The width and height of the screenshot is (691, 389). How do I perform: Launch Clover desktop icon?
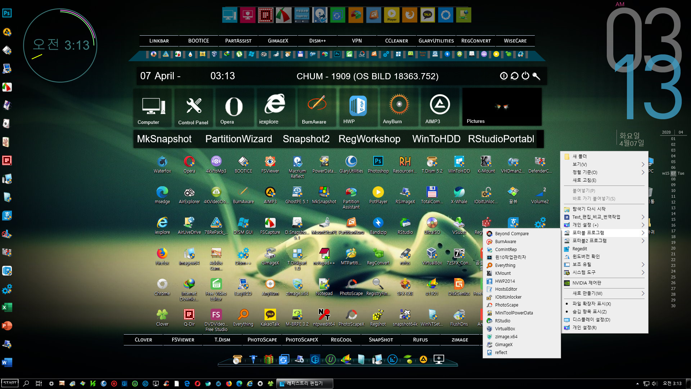[x=162, y=318]
